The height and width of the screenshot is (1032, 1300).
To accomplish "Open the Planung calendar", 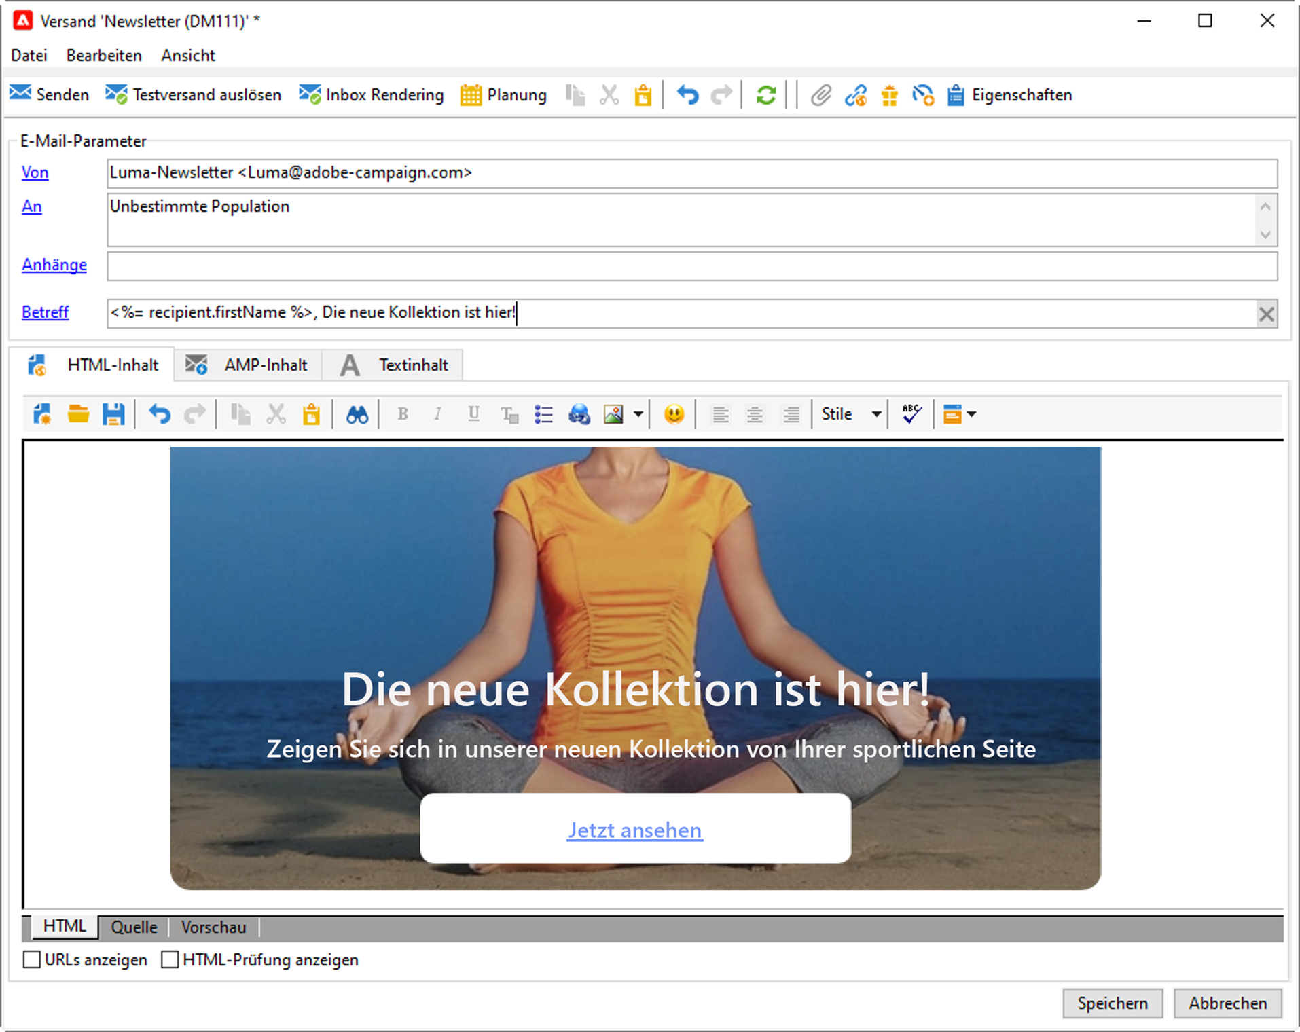I will (503, 94).
